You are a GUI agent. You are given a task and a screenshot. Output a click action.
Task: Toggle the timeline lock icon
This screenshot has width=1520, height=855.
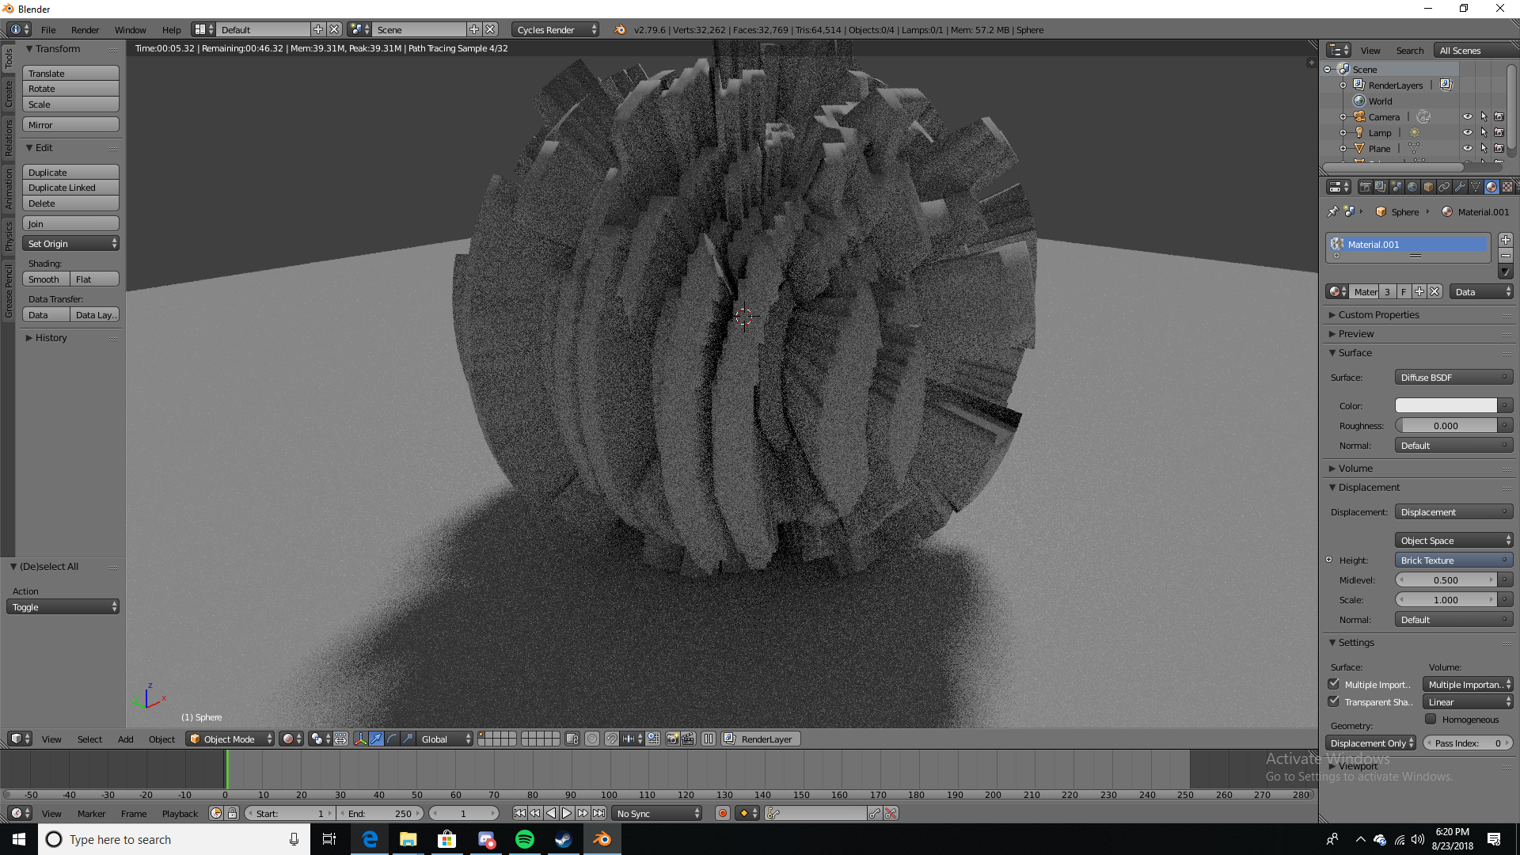point(233,813)
